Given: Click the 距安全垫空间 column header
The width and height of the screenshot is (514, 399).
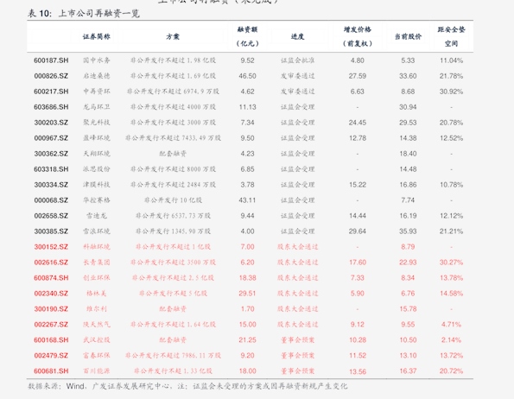Looking at the screenshot, I should point(452,36).
